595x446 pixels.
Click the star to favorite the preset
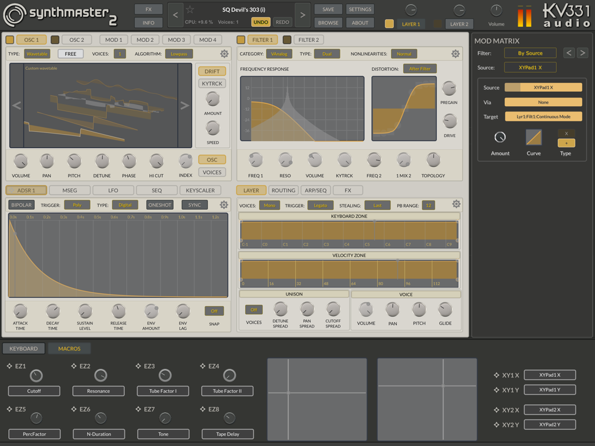(x=189, y=9)
